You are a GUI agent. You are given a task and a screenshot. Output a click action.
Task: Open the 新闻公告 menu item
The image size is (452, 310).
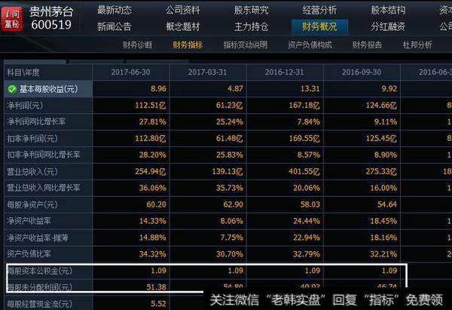point(115,27)
